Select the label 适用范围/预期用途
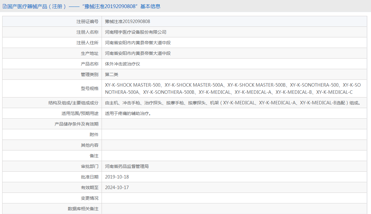The width and height of the screenshot is (371, 214). tap(80, 113)
